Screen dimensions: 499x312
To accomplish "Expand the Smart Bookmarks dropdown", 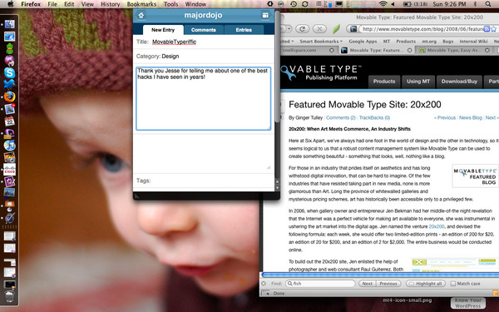I will pyautogui.click(x=321, y=42).
